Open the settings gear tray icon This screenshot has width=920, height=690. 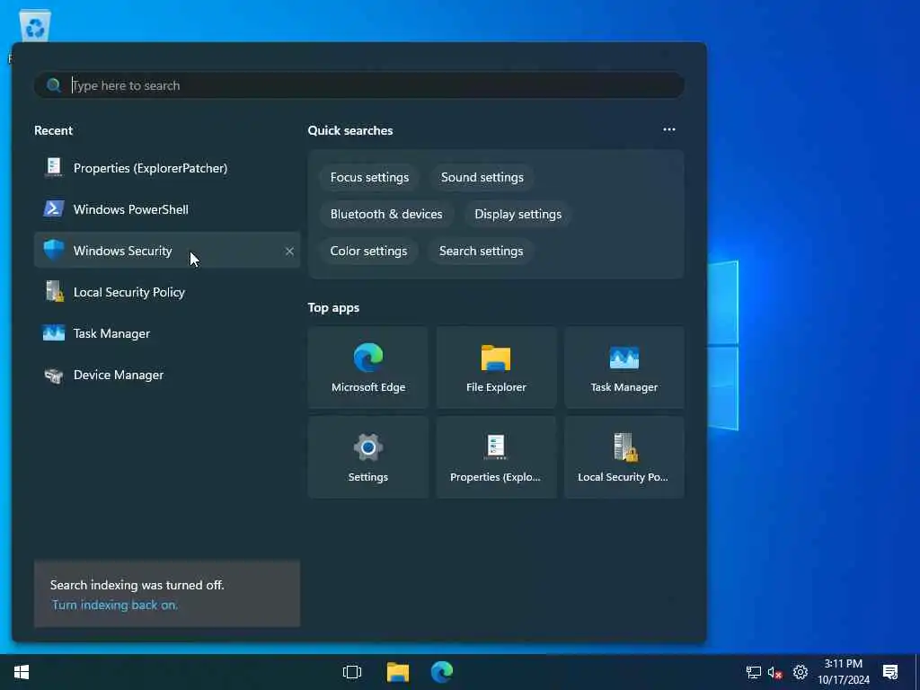click(x=801, y=672)
